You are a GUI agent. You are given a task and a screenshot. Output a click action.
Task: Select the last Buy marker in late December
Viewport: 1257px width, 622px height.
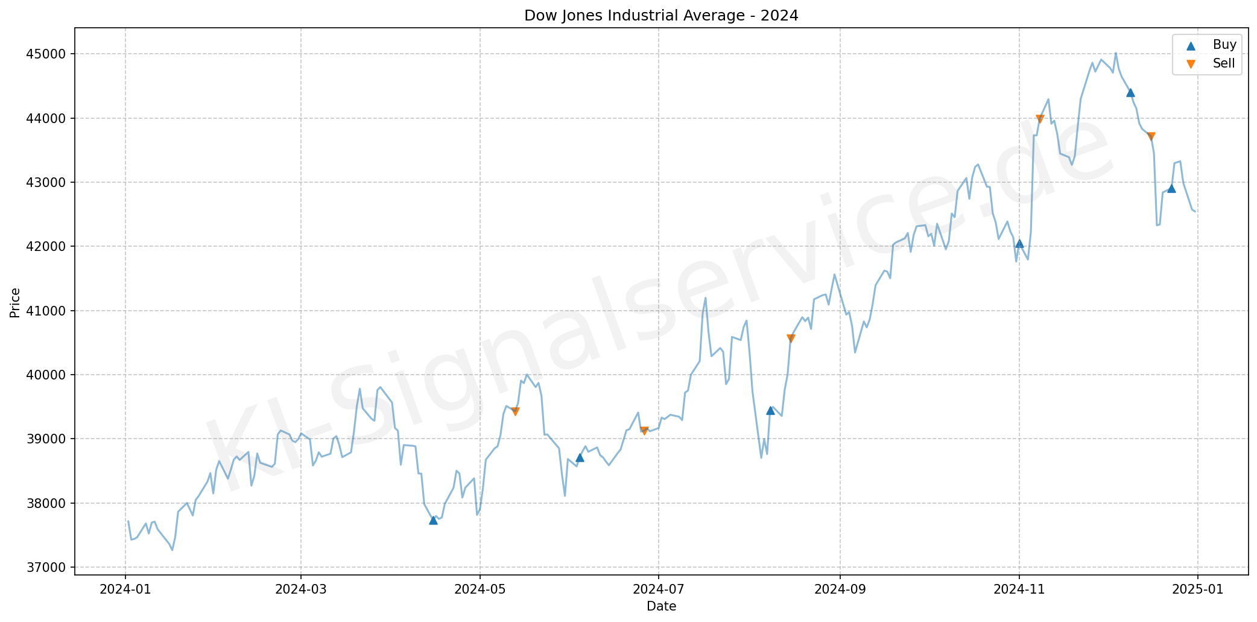pos(1171,188)
